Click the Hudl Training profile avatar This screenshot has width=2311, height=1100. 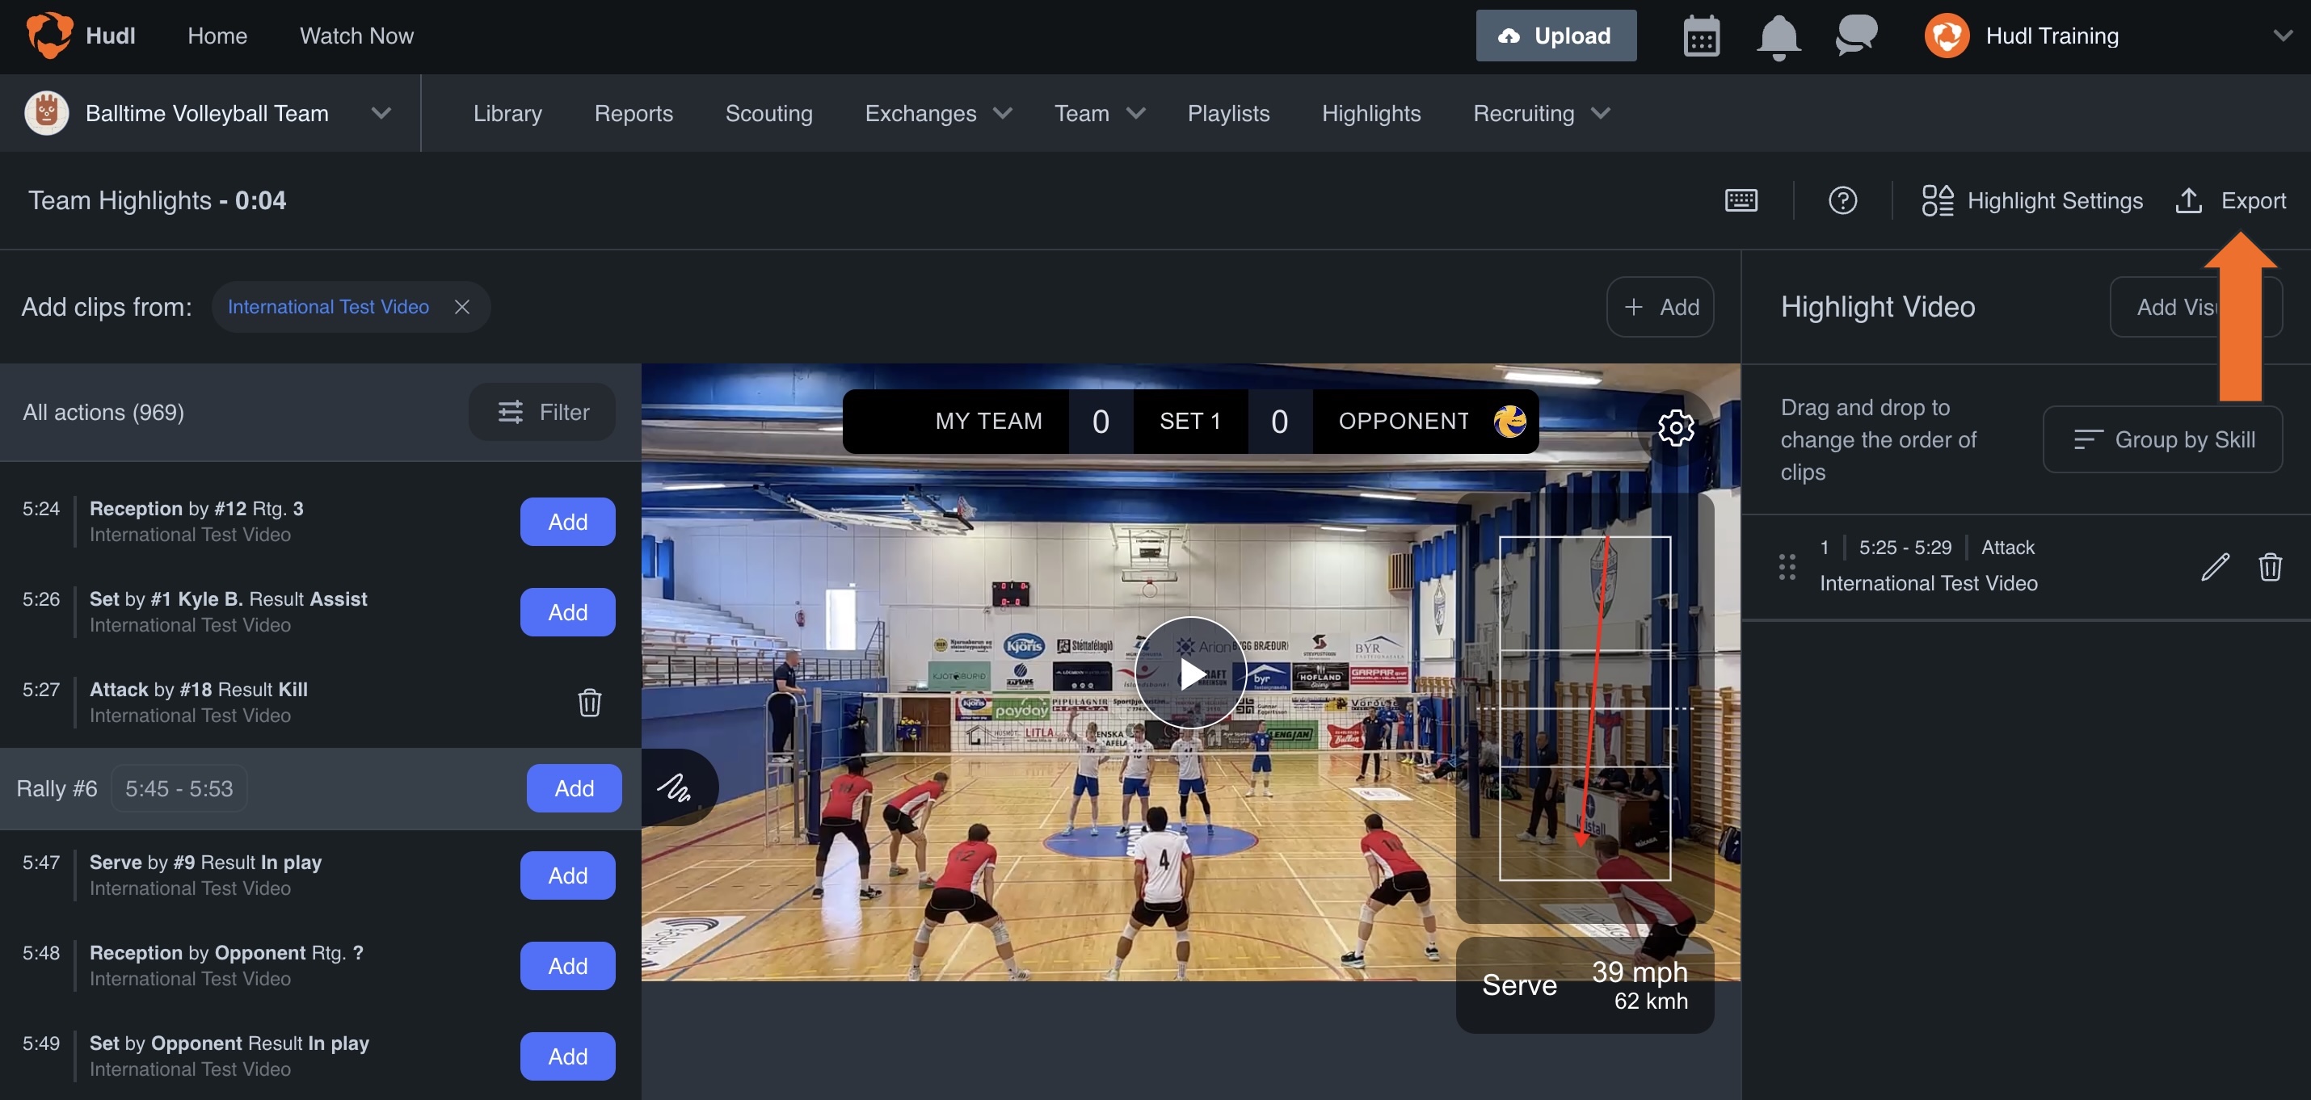coord(1946,36)
